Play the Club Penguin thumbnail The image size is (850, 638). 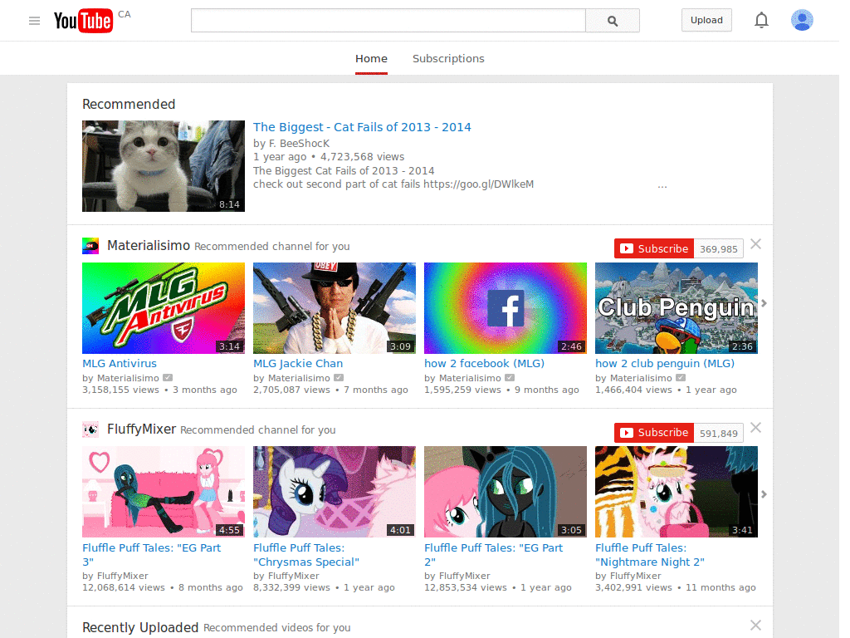tap(677, 308)
